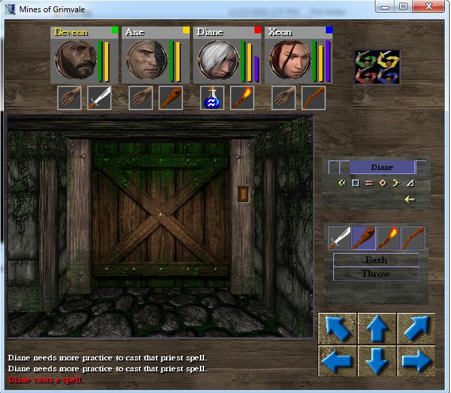Open Diane's character portrait
451x393 pixels.
click(x=218, y=60)
